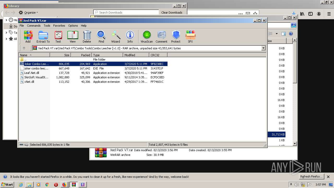Open Chrome from the taskbar
This screenshot has height=188, width=334.
point(47,184)
